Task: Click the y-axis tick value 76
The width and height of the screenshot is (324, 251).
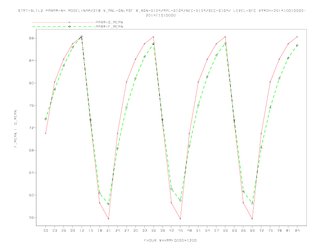Action: coord(31,105)
